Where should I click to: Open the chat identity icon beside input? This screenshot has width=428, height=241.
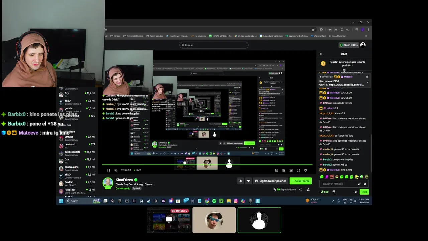[359, 184]
